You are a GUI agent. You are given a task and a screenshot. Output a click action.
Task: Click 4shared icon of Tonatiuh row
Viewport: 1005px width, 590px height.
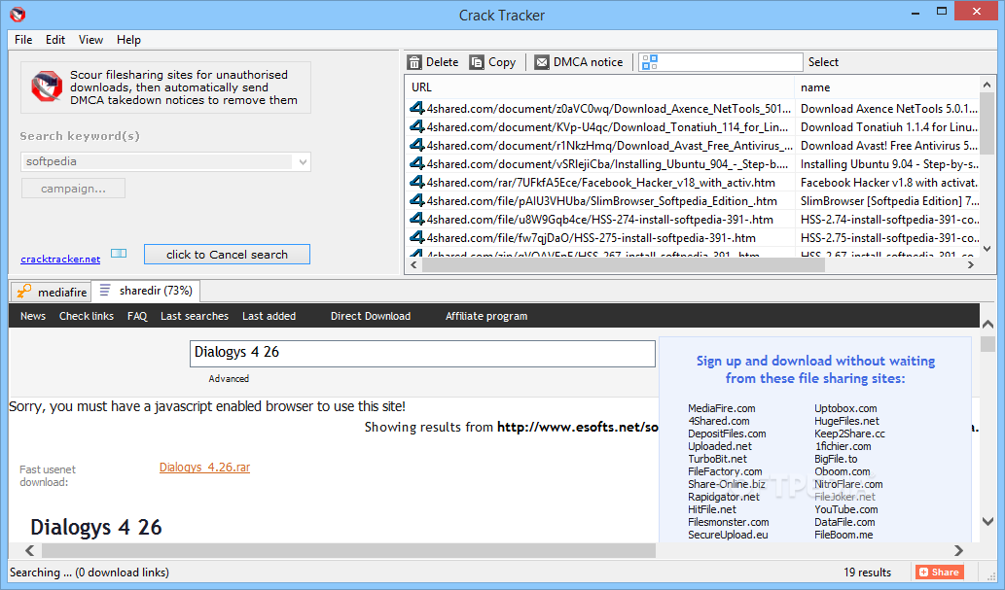[417, 126]
